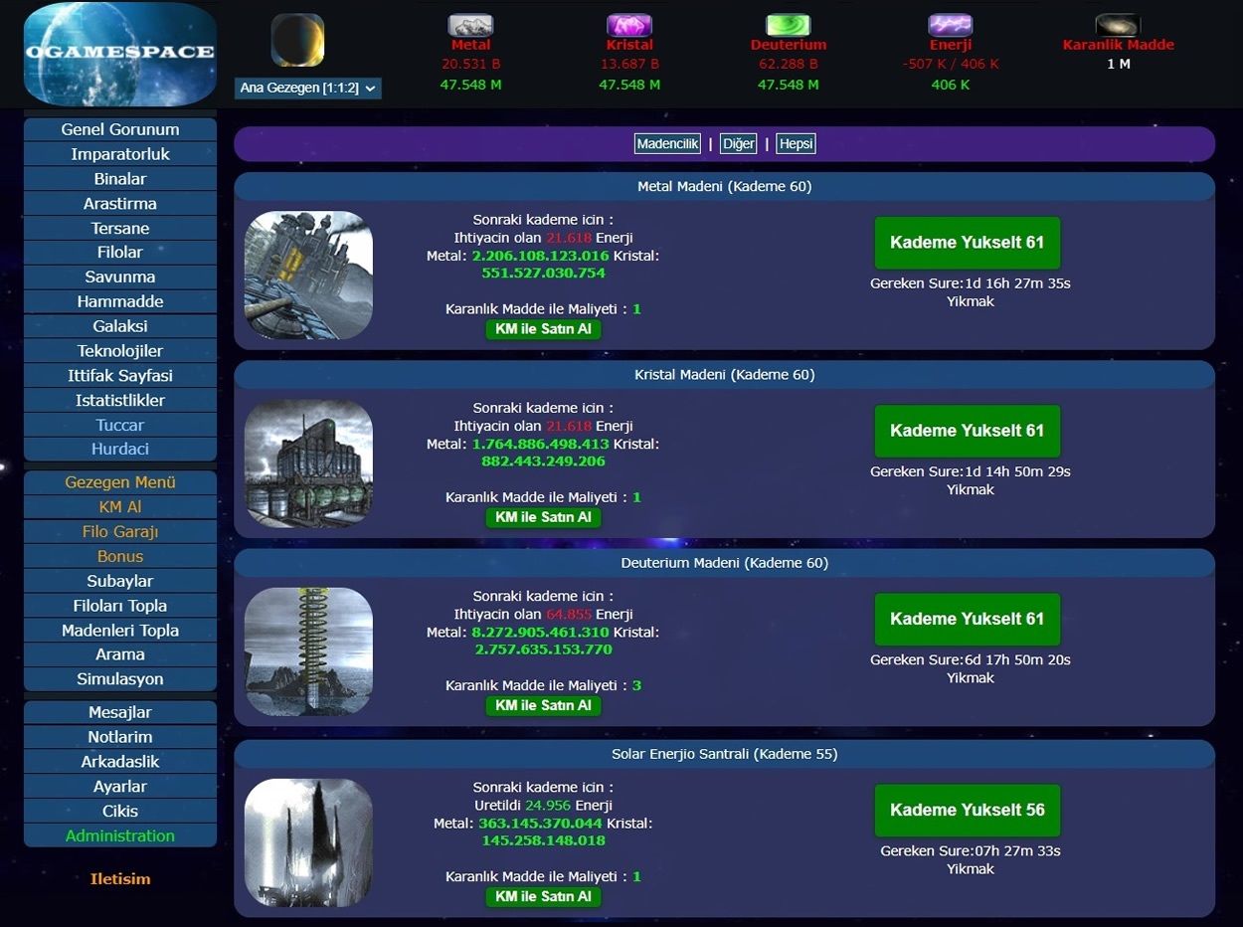The width and height of the screenshot is (1243, 927).
Task: Click the Kristal resource icon
Action: (629, 25)
